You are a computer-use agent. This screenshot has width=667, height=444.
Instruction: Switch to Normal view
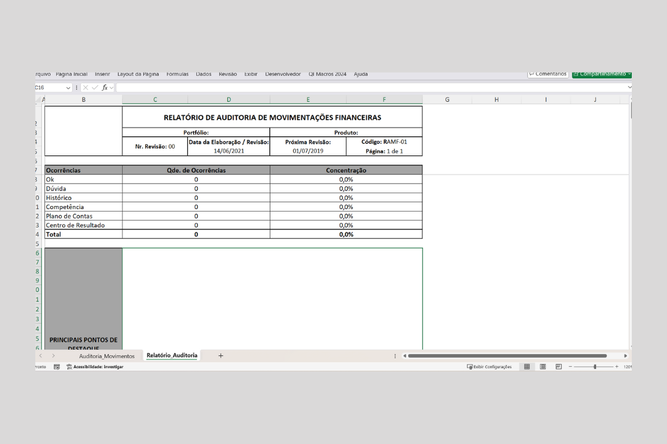pyautogui.click(x=527, y=366)
